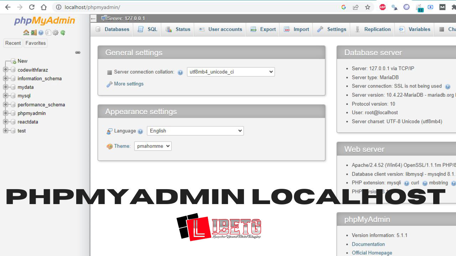Click help icon next to Language
Screen dimensions: 456x256
pyautogui.click(x=140, y=131)
